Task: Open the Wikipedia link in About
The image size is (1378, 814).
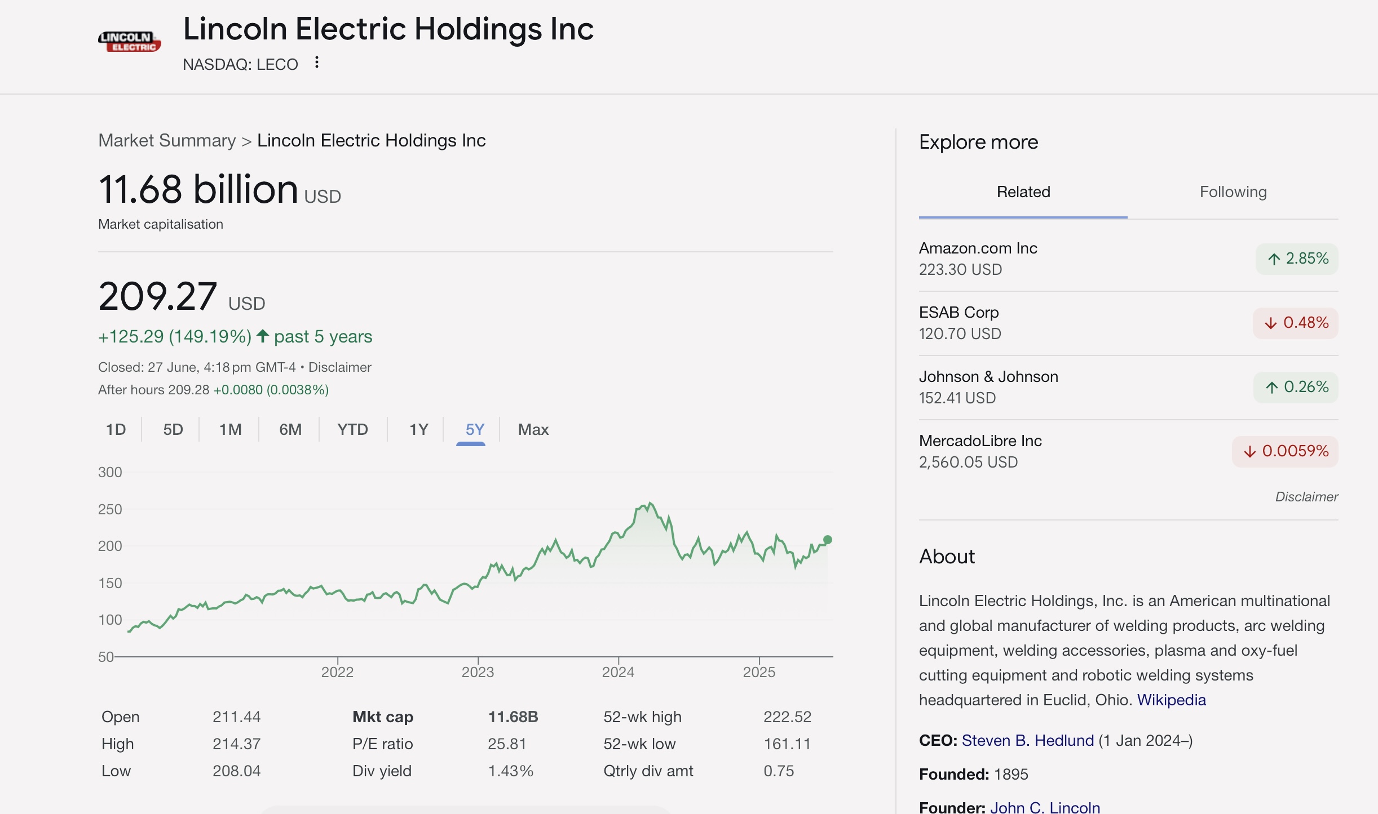Action: coord(1171,700)
